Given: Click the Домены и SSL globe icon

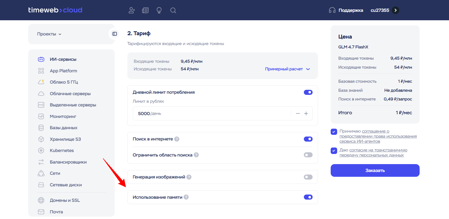Looking at the screenshot, I should 41,200.
